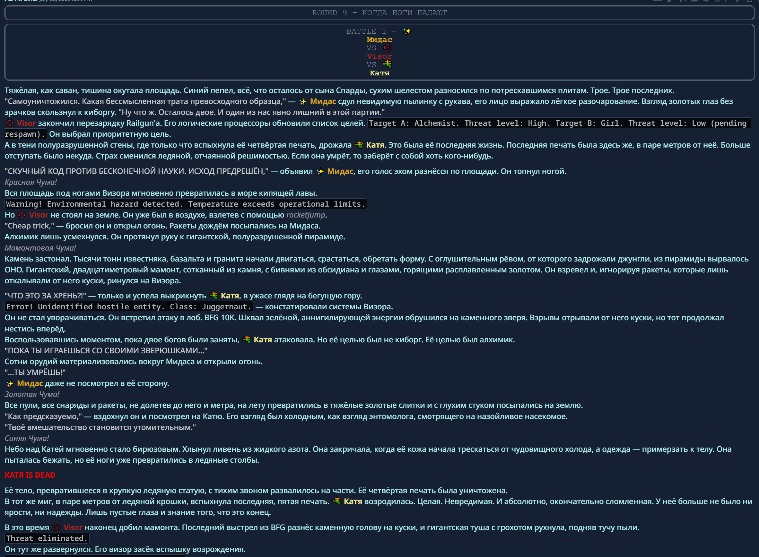This screenshot has height=557, width=759.
Task: Click the italic 'Красная Чума!' line
Action: (31, 183)
